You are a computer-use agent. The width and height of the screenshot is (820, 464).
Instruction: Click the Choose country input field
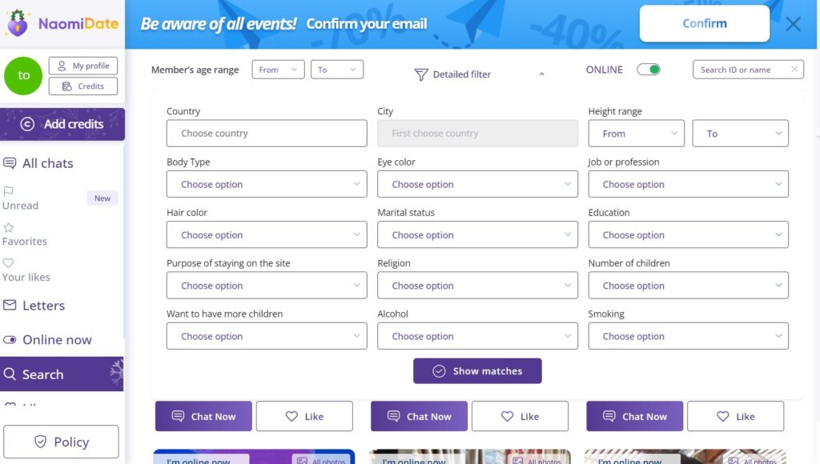click(267, 134)
